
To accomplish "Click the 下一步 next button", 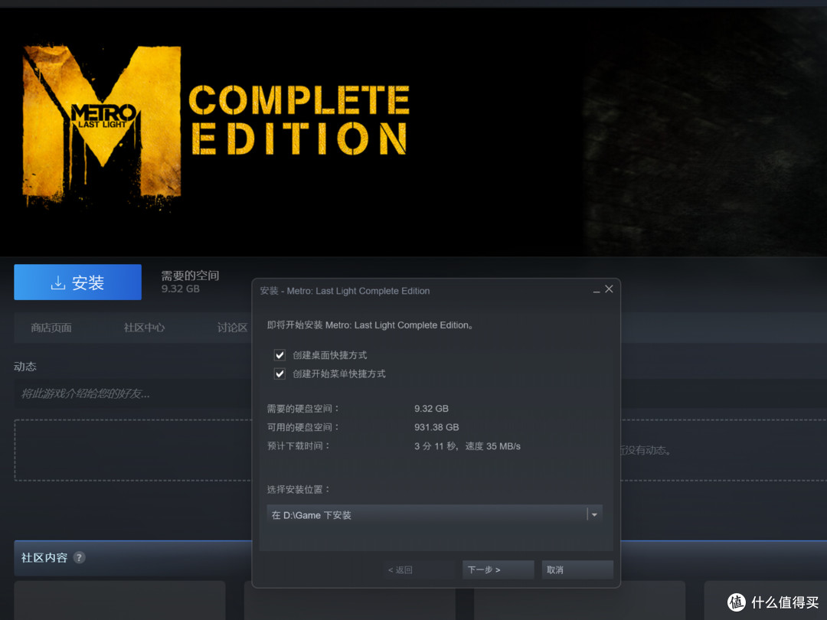I will [x=498, y=570].
